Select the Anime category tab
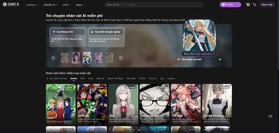This screenshot has width=279, height=133. (x=74, y=78)
